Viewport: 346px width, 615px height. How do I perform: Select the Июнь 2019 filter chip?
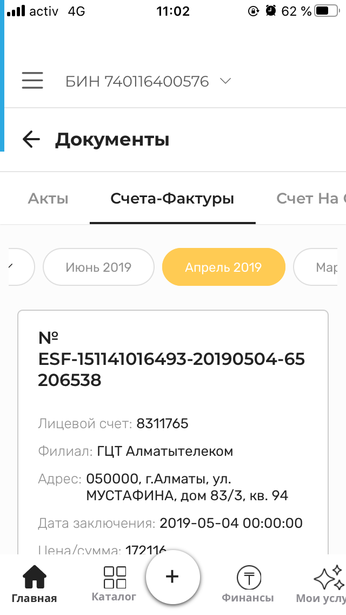(98, 266)
